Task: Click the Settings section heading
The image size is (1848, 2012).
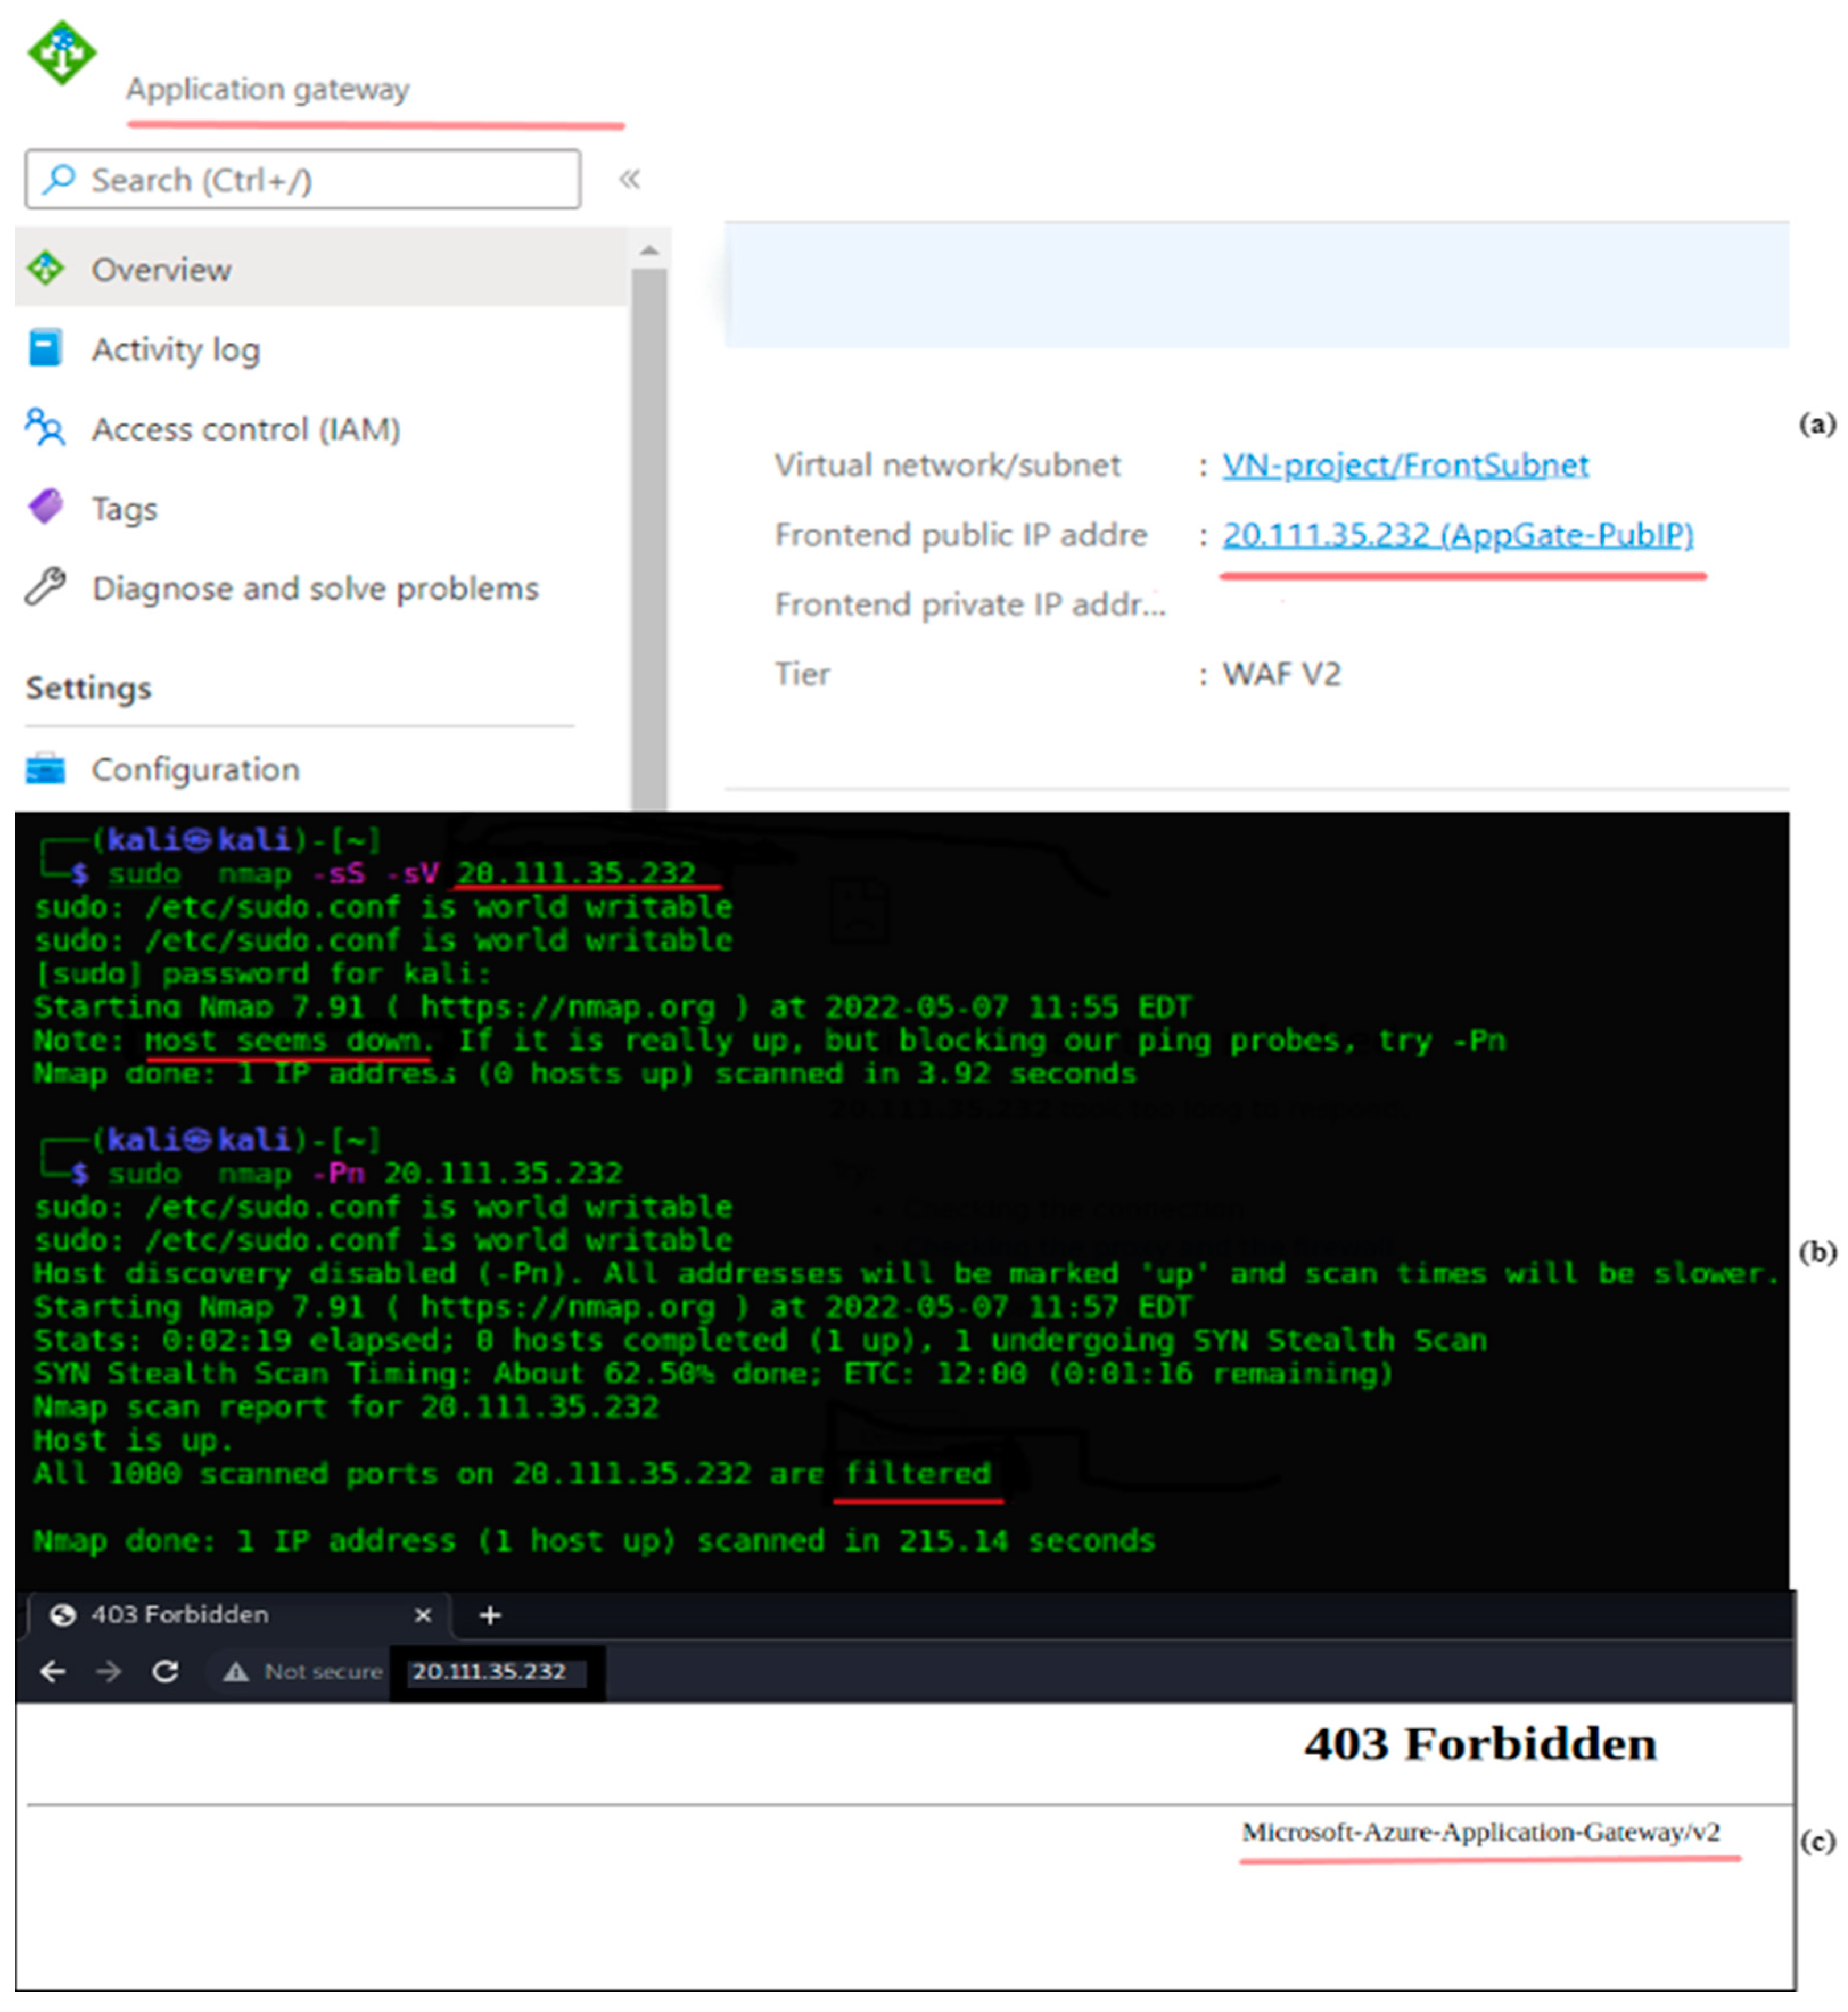Action: [89, 688]
